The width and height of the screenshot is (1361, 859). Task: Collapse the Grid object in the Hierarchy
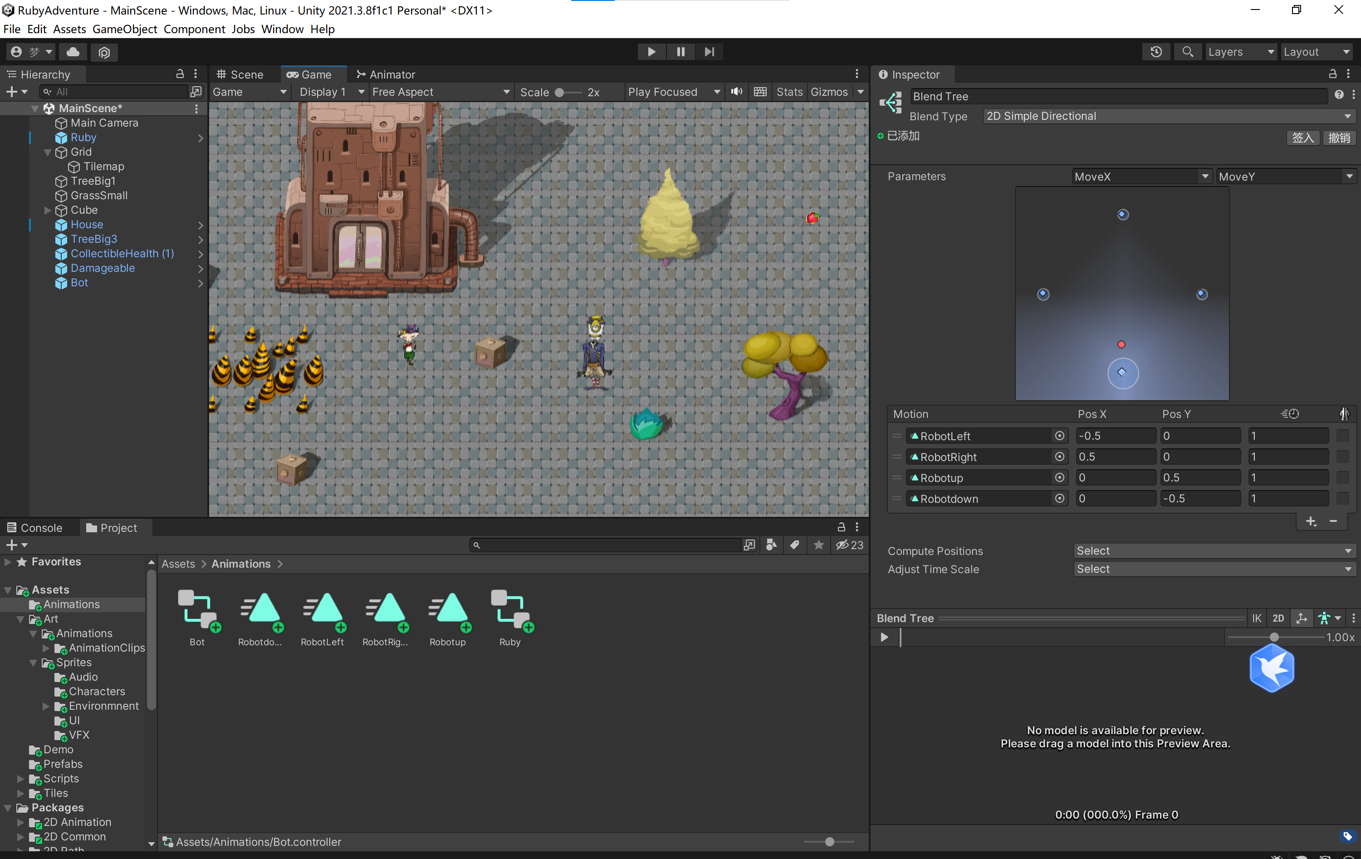[48, 152]
